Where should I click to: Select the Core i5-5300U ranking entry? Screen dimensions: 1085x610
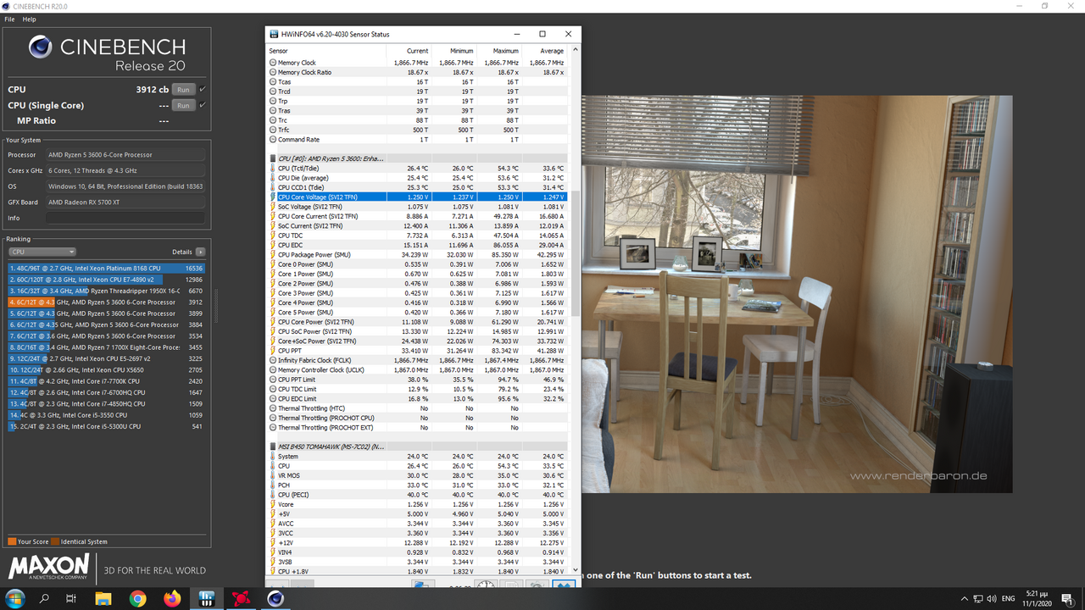pos(106,427)
